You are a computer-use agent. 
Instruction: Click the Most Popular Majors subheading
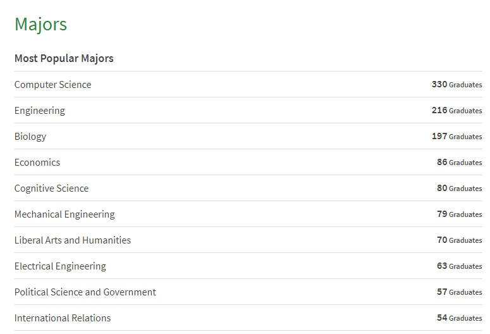[64, 58]
